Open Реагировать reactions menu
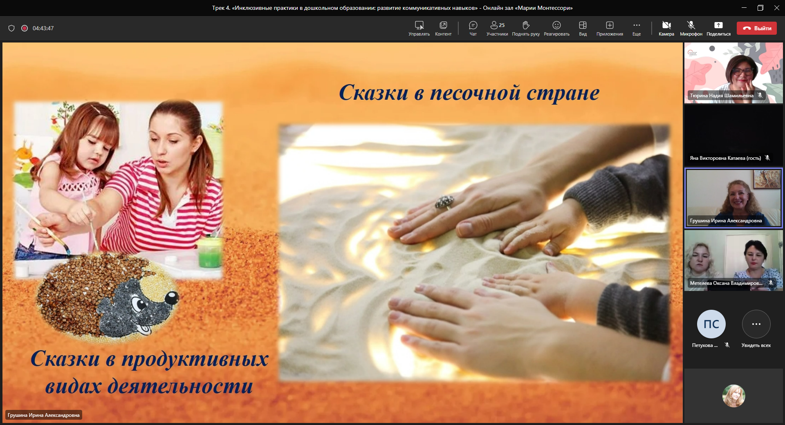785x425 pixels. click(x=556, y=25)
